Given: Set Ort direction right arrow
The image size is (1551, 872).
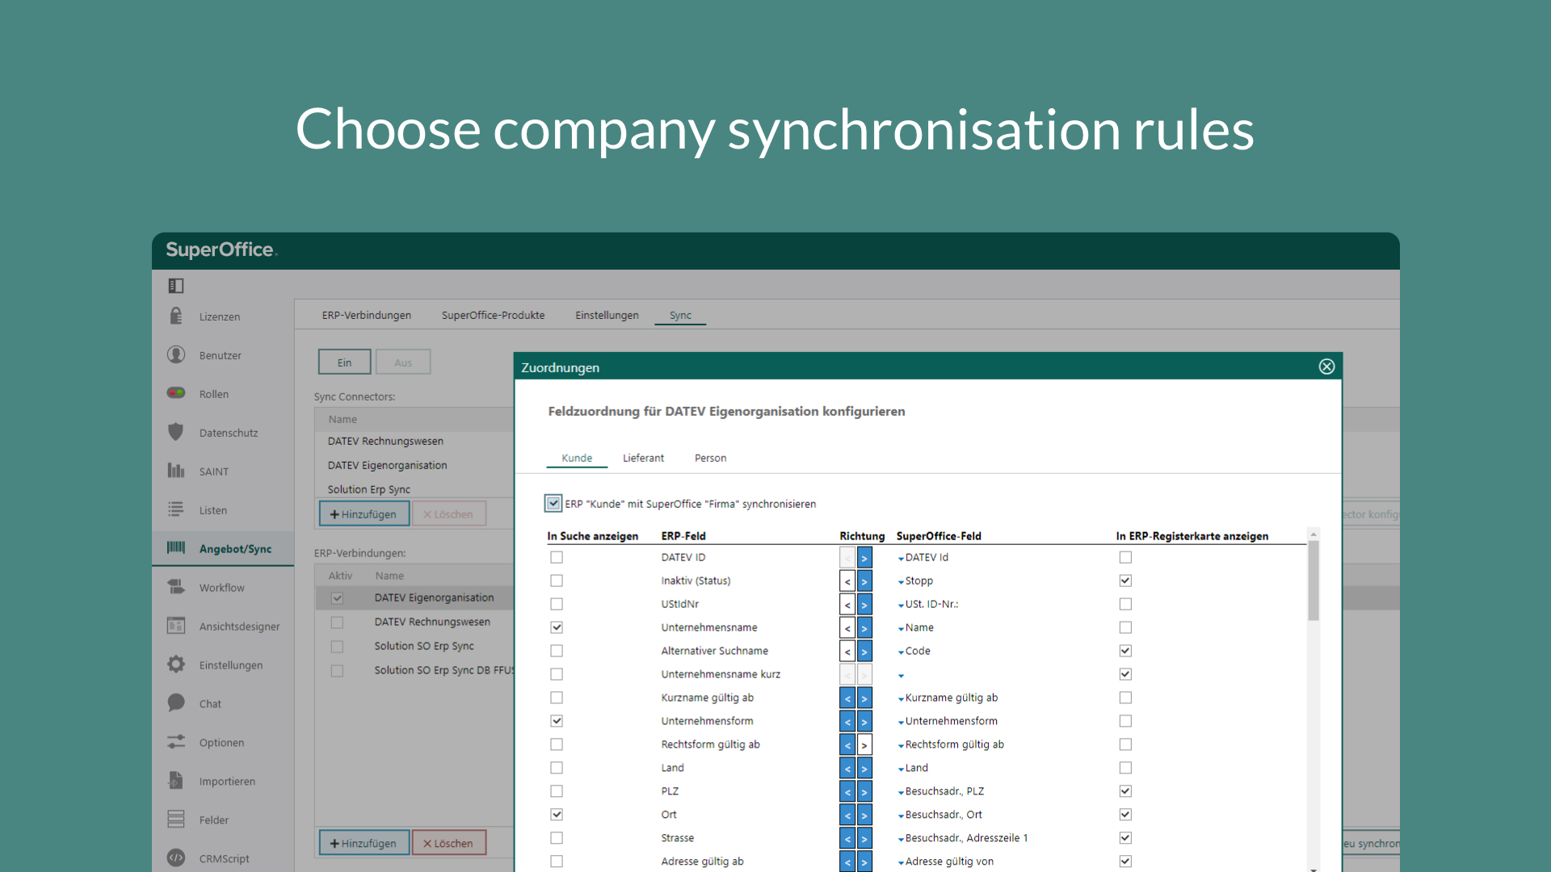Looking at the screenshot, I should click(x=864, y=815).
